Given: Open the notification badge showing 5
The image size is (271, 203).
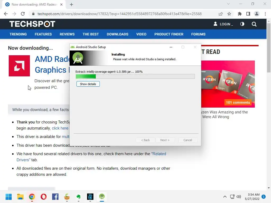Looking at the screenshot, I should tap(264, 197).
